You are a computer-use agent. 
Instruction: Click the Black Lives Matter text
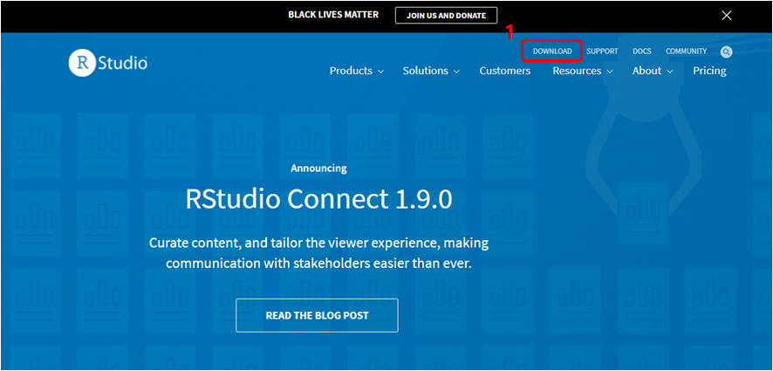[x=333, y=15]
